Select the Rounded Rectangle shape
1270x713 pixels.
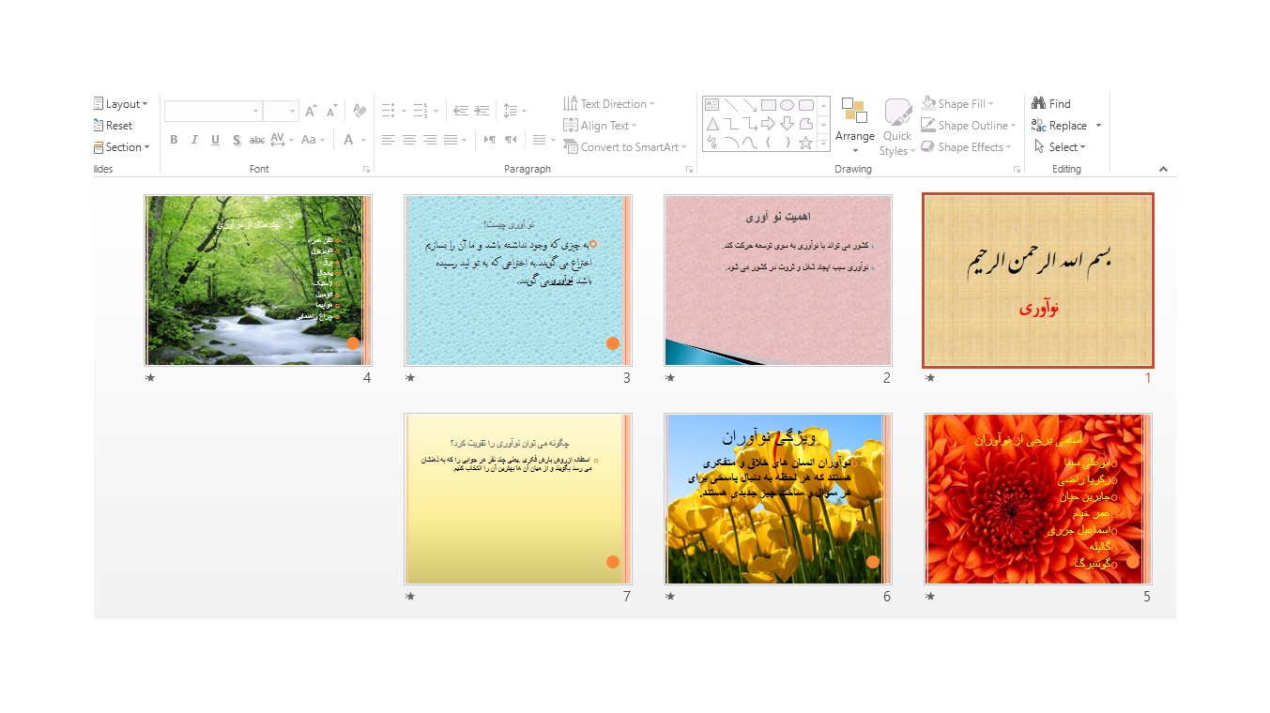(805, 105)
